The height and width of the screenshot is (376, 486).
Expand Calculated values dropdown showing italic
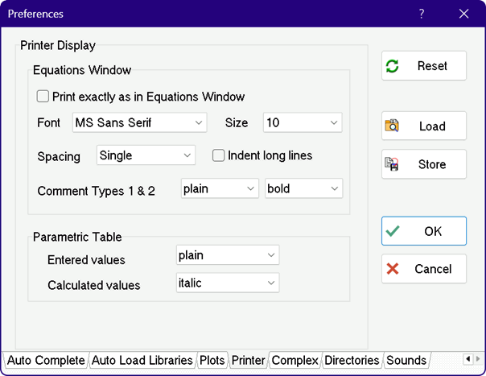click(x=228, y=283)
